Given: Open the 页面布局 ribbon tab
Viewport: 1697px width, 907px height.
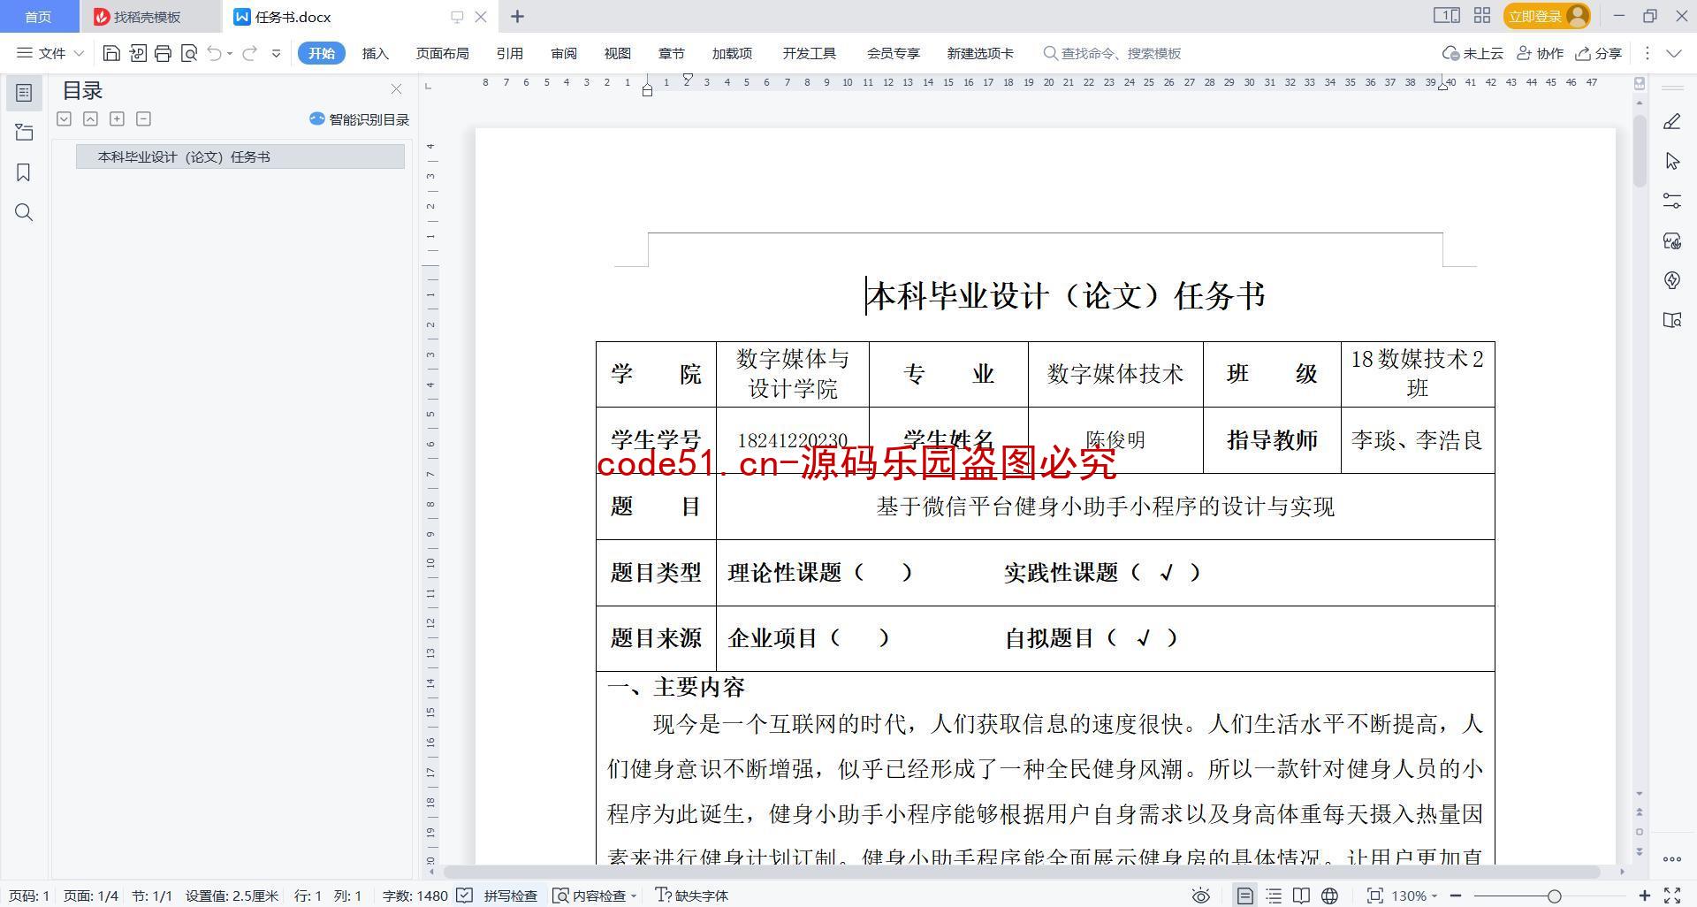Looking at the screenshot, I should [442, 53].
